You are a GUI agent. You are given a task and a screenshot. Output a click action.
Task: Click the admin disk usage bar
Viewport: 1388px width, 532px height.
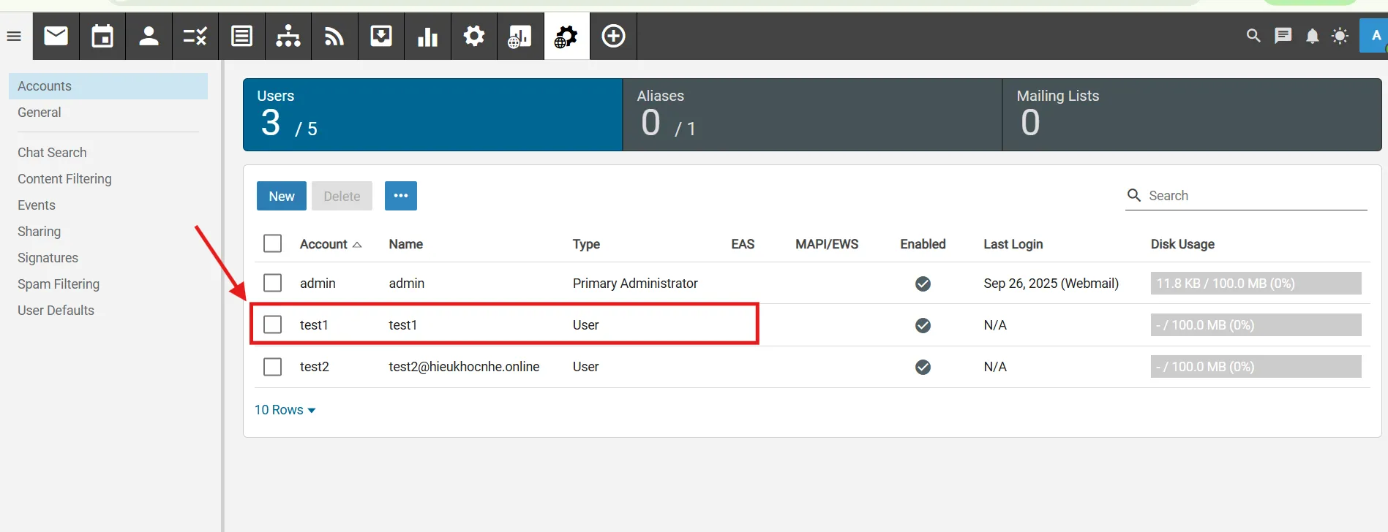pyautogui.click(x=1255, y=284)
